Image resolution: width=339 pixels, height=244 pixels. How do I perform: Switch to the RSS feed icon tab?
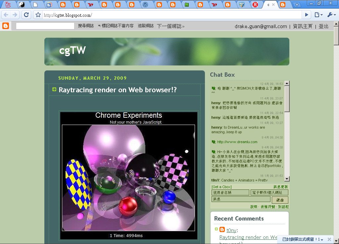(x=49, y=5)
